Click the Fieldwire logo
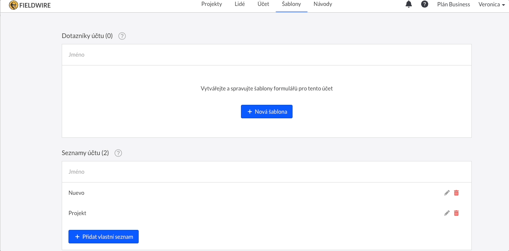The width and height of the screenshot is (509, 251). click(x=30, y=5)
